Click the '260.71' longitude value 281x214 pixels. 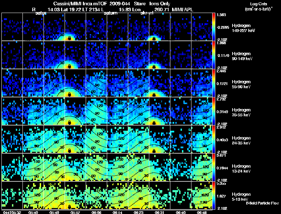click(162, 9)
